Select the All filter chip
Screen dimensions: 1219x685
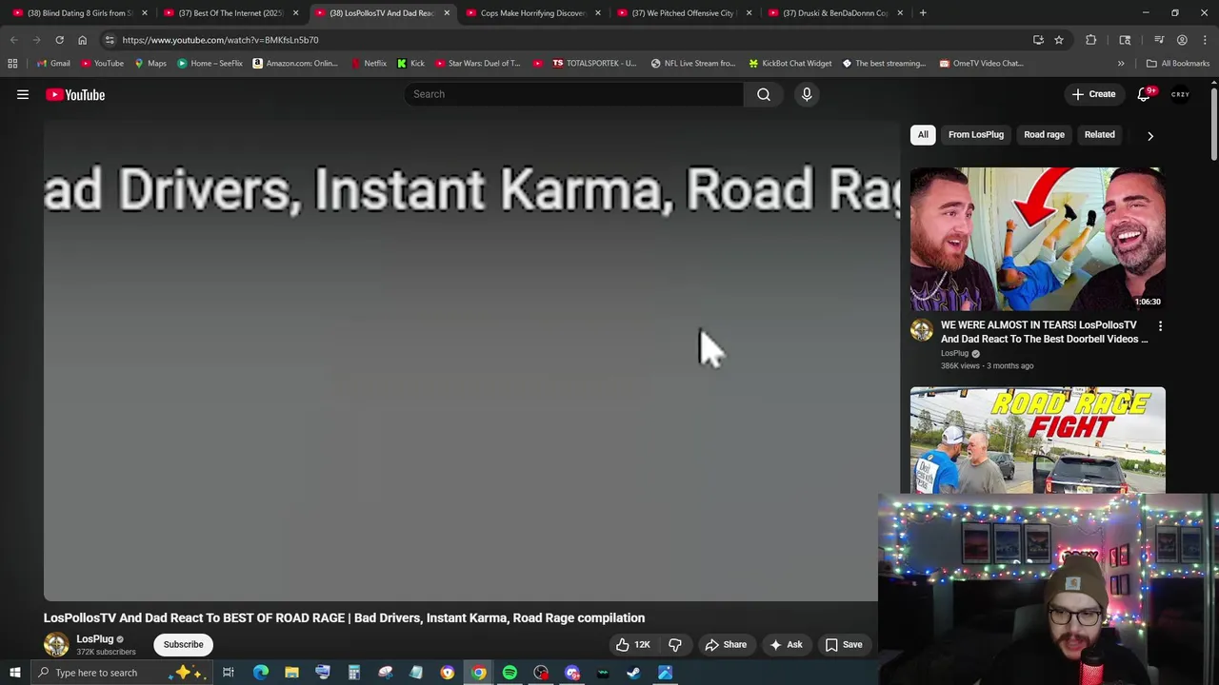[x=923, y=134]
